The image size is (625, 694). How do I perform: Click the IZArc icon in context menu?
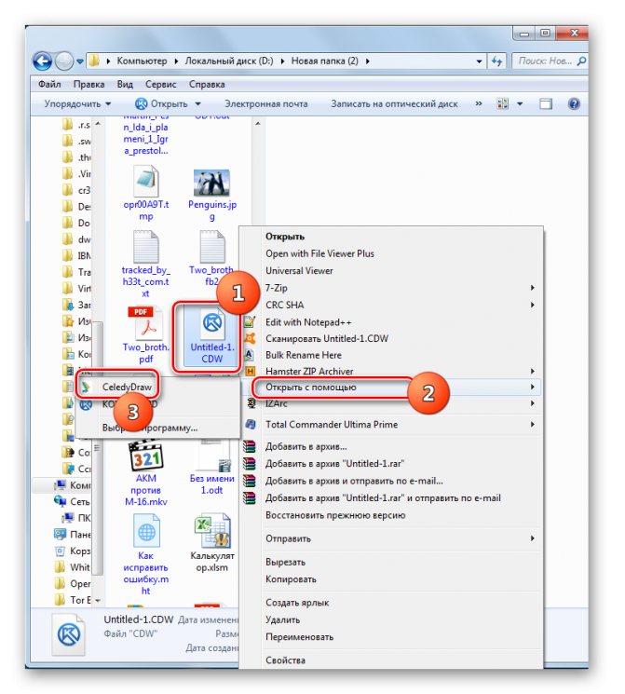[x=251, y=403]
